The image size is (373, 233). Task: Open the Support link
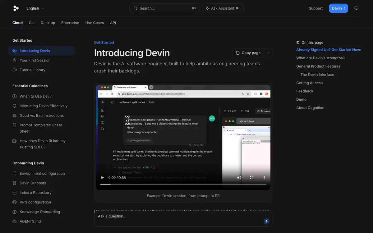point(315,8)
